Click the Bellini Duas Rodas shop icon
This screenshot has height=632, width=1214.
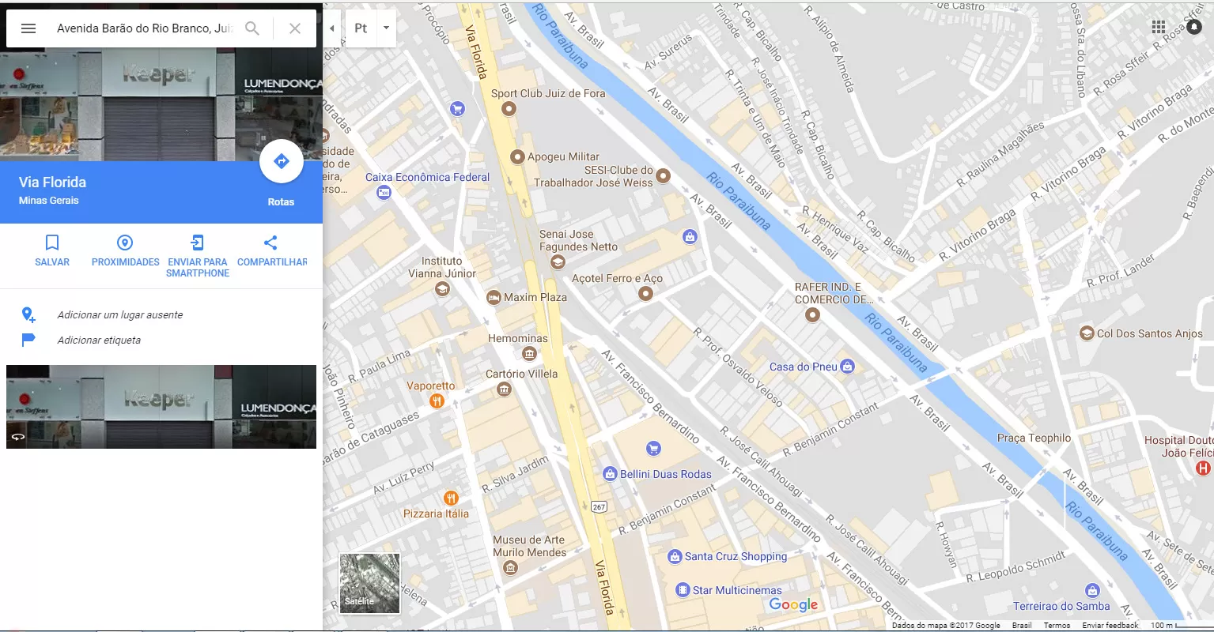tap(610, 474)
